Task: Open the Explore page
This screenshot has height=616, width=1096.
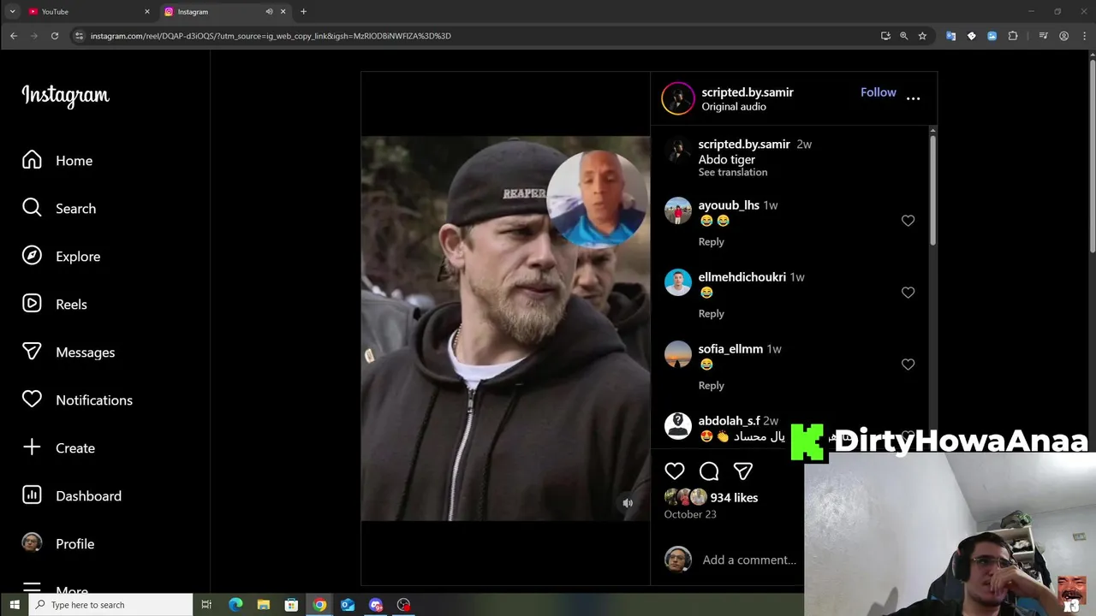Action: point(61,257)
